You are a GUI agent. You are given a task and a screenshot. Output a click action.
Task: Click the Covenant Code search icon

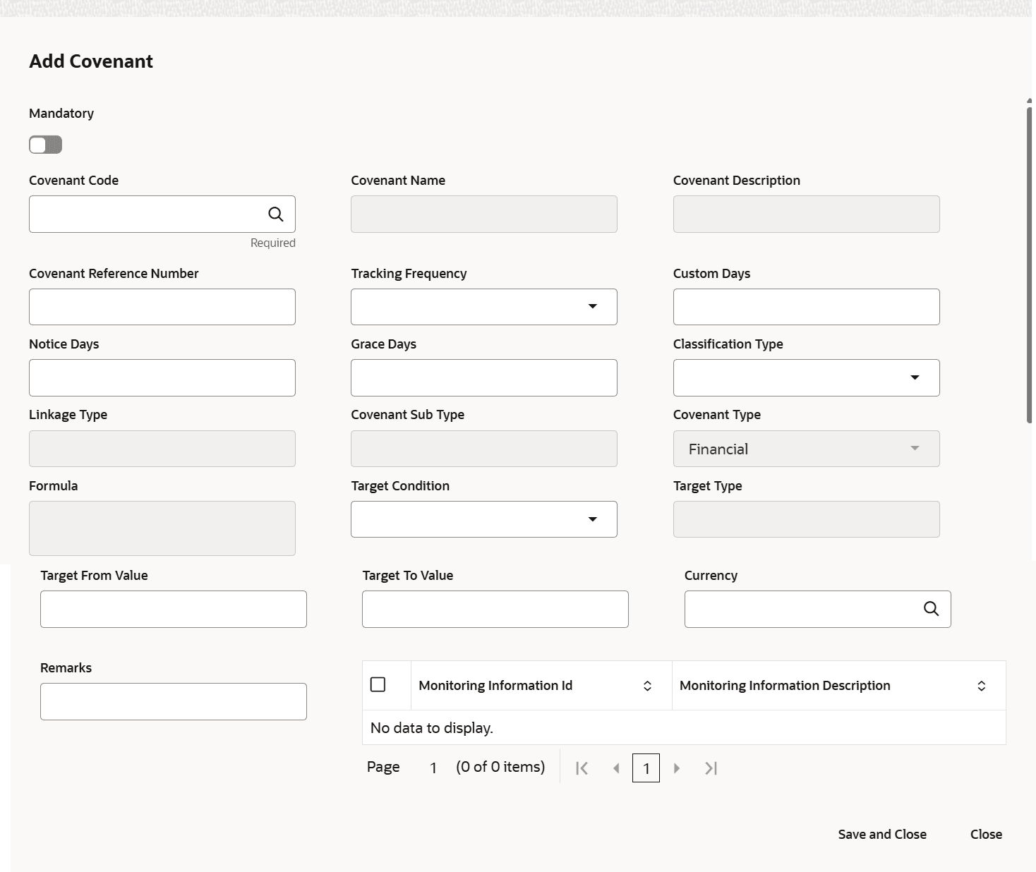pos(276,214)
